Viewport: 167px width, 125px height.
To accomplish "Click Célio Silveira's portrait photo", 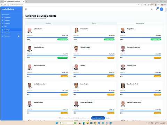I will click(30, 30).
